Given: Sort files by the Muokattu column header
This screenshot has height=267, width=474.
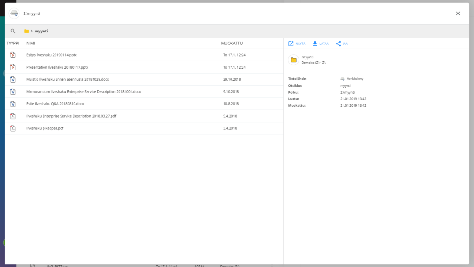Looking at the screenshot, I should pos(231,44).
